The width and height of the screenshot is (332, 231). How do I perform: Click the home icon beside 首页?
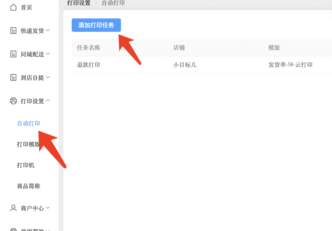coord(13,7)
